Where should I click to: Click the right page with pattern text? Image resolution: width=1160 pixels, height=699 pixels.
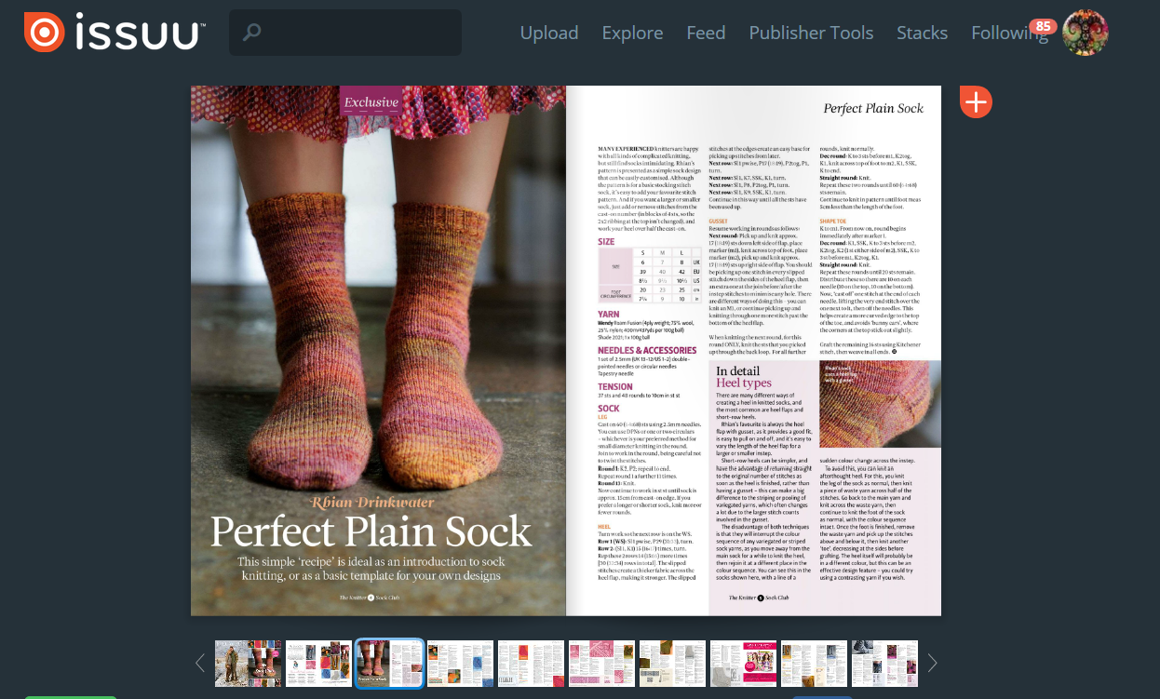[x=754, y=351]
